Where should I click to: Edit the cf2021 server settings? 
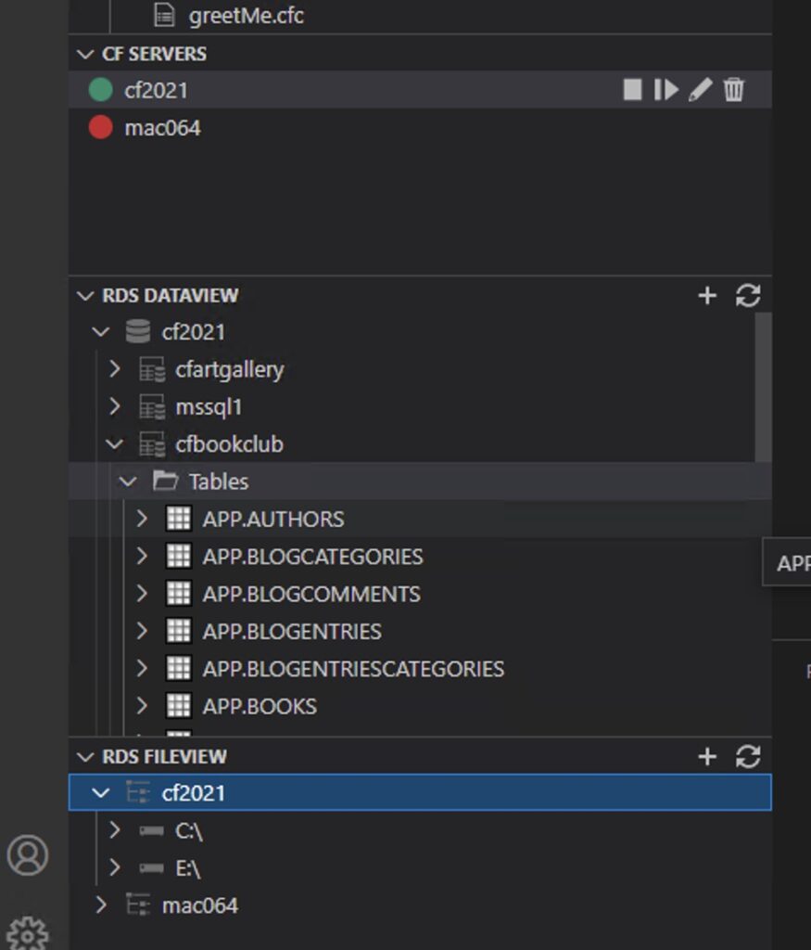tap(701, 90)
